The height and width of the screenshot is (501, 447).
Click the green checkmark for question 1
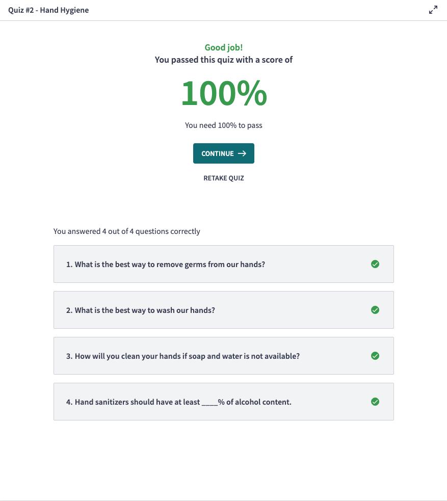coord(375,264)
